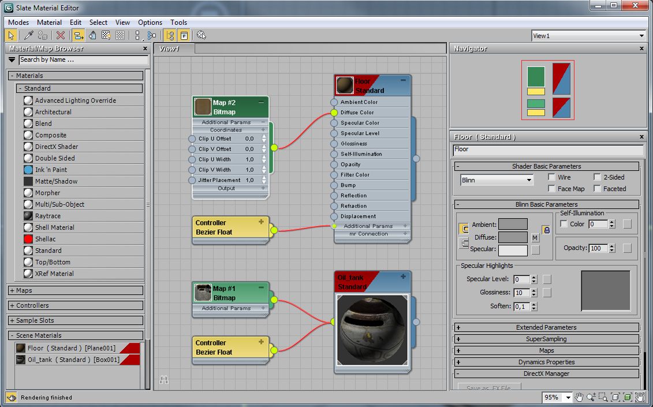Click the M map button beside Diffuse
Screen dimensions: 653x407
[x=535, y=238]
